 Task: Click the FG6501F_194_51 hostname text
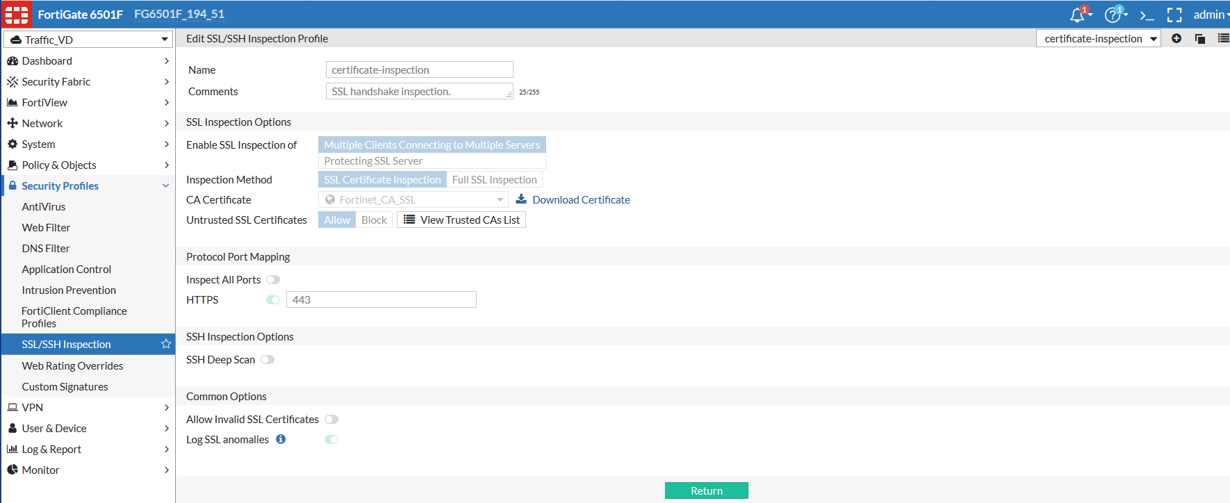pos(179,15)
